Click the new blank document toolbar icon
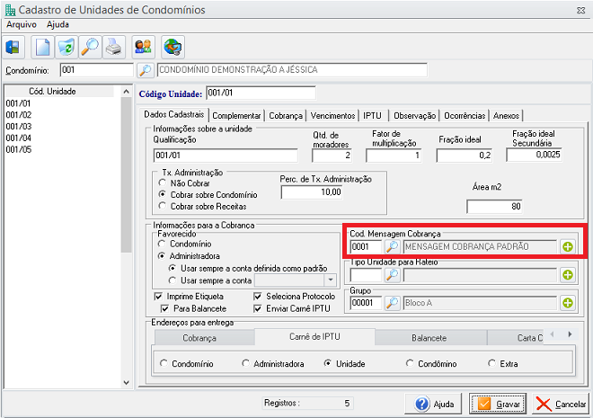Screen dimensions: 593x418 [42, 48]
